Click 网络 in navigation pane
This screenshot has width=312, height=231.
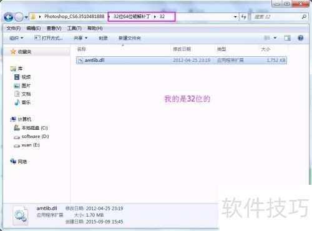click(x=22, y=162)
